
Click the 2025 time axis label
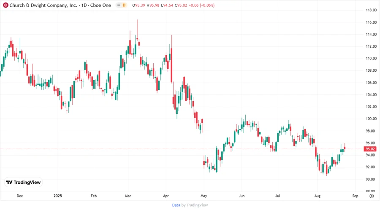pyautogui.click(x=58, y=196)
